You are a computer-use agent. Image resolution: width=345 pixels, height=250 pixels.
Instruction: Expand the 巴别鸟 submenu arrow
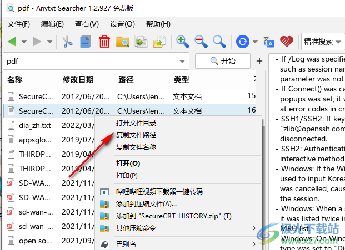tap(254, 244)
